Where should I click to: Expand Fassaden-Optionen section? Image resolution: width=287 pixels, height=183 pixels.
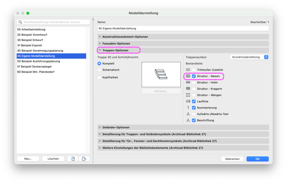183,43
